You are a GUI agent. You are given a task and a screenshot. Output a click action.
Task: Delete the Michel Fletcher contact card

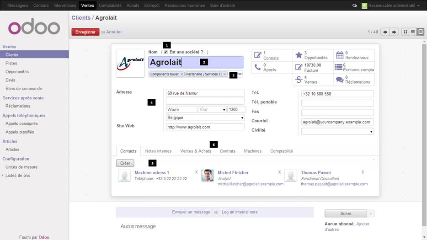(x=279, y=172)
